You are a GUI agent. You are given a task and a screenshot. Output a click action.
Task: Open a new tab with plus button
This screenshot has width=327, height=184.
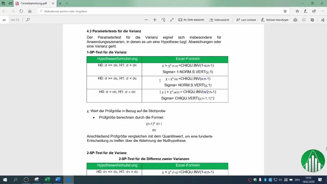(60, 4)
